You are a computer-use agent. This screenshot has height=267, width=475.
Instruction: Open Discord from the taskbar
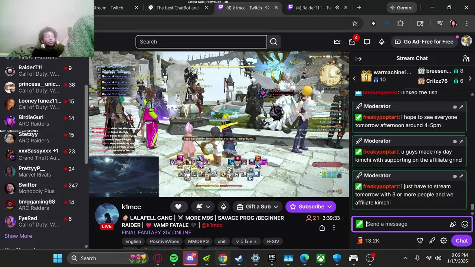[x=190, y=258]
